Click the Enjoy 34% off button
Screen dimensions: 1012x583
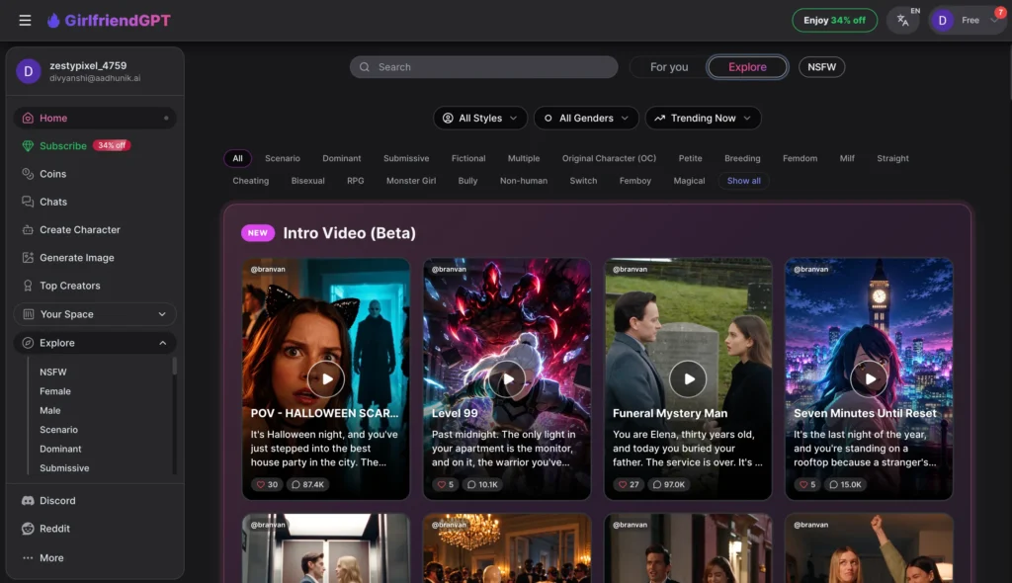click(x=834, y=21)
